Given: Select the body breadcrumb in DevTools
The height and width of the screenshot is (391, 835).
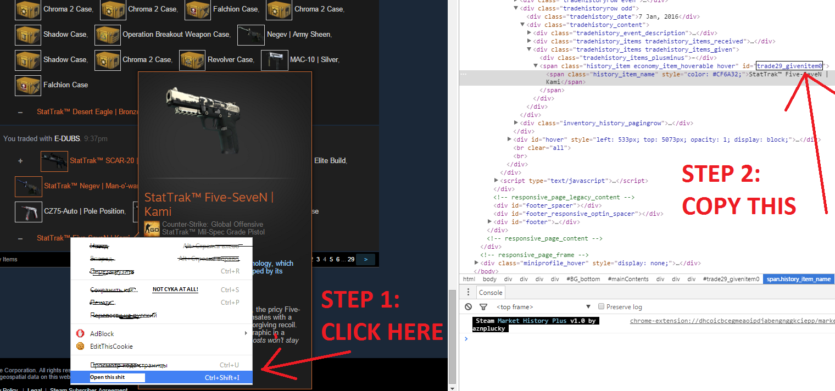Looking at the screenshot, I should (489, 279).
